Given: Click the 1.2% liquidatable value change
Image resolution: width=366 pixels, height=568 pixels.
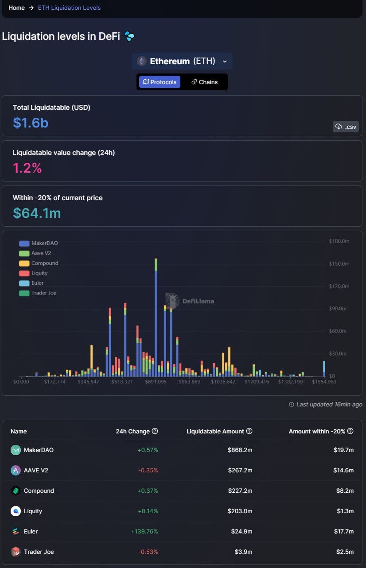Looking at the screenshot, I should (x=27, y=168).
